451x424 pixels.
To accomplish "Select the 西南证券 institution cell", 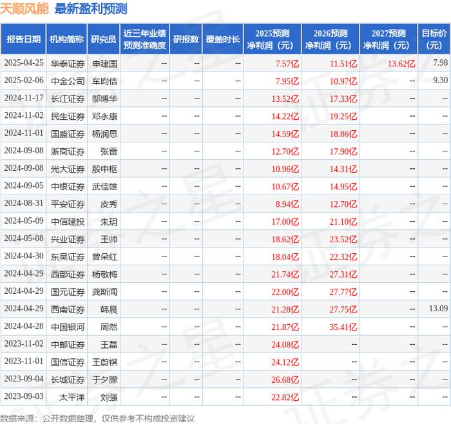I will (x=68, y=309).
